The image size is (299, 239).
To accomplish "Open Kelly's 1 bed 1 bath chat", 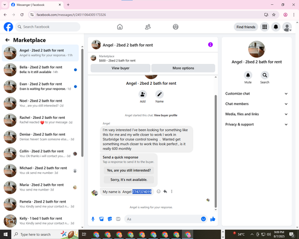I will click(41, 221).
